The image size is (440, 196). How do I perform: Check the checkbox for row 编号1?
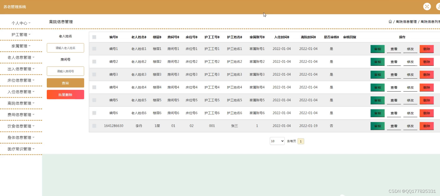[x=94, y=49]
